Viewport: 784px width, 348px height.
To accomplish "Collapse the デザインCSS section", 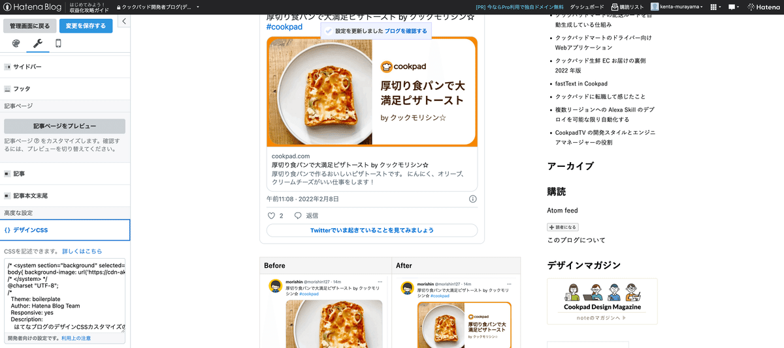I will coord(65,230).
